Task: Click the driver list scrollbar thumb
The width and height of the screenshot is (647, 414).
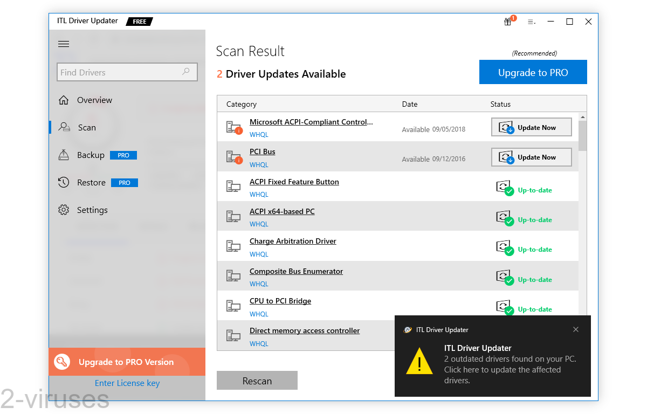Action: tap(583, 136)
